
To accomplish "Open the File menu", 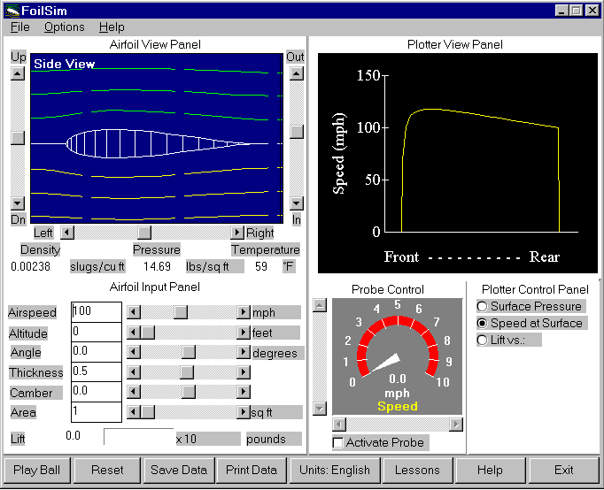I will pos(19,27).
